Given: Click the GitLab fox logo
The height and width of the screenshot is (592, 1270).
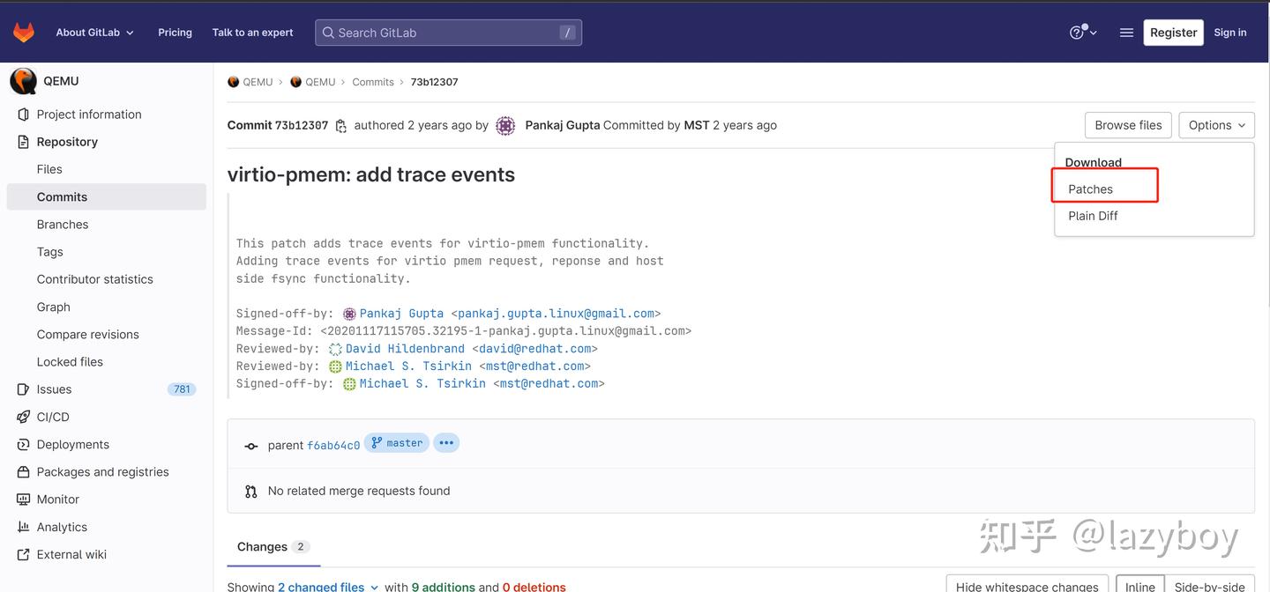Looking at the screenshot, I should [24, 33].
